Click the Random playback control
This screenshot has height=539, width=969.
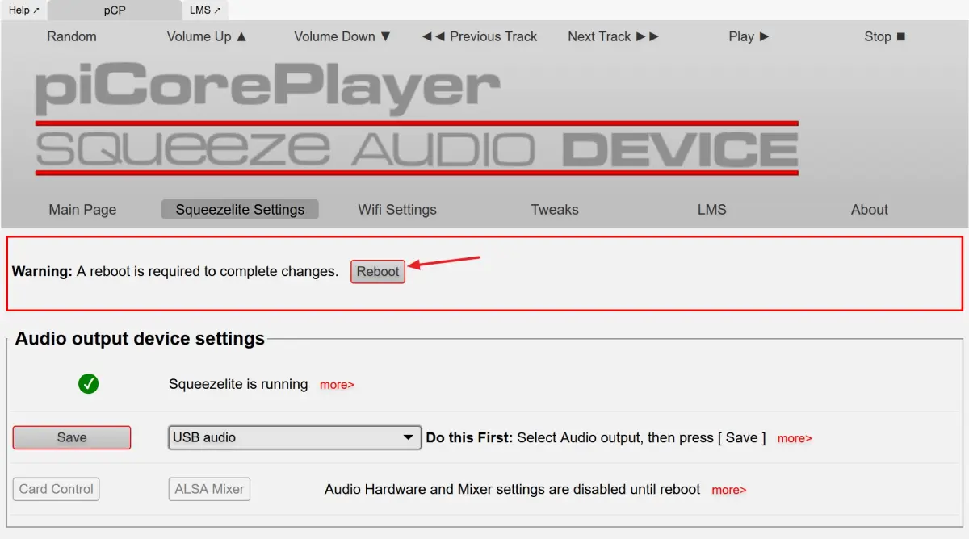tap(72, 36)
